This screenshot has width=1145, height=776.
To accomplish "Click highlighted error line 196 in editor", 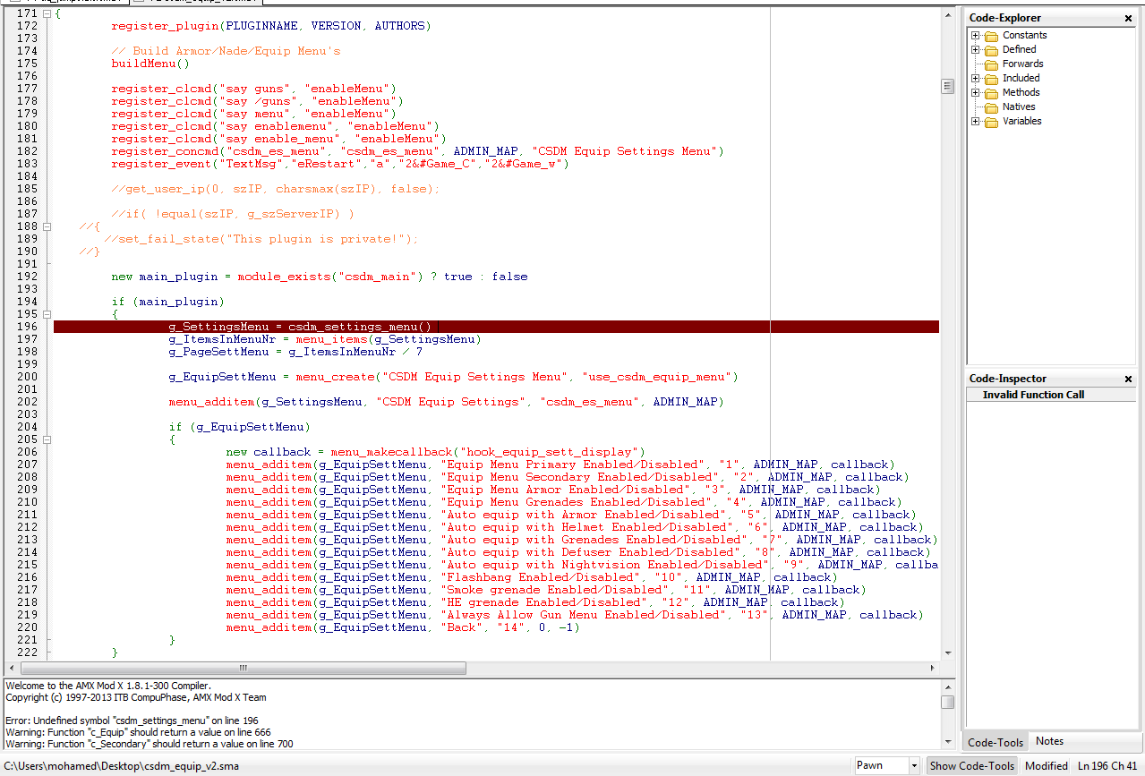I will [x=496, y=327].
